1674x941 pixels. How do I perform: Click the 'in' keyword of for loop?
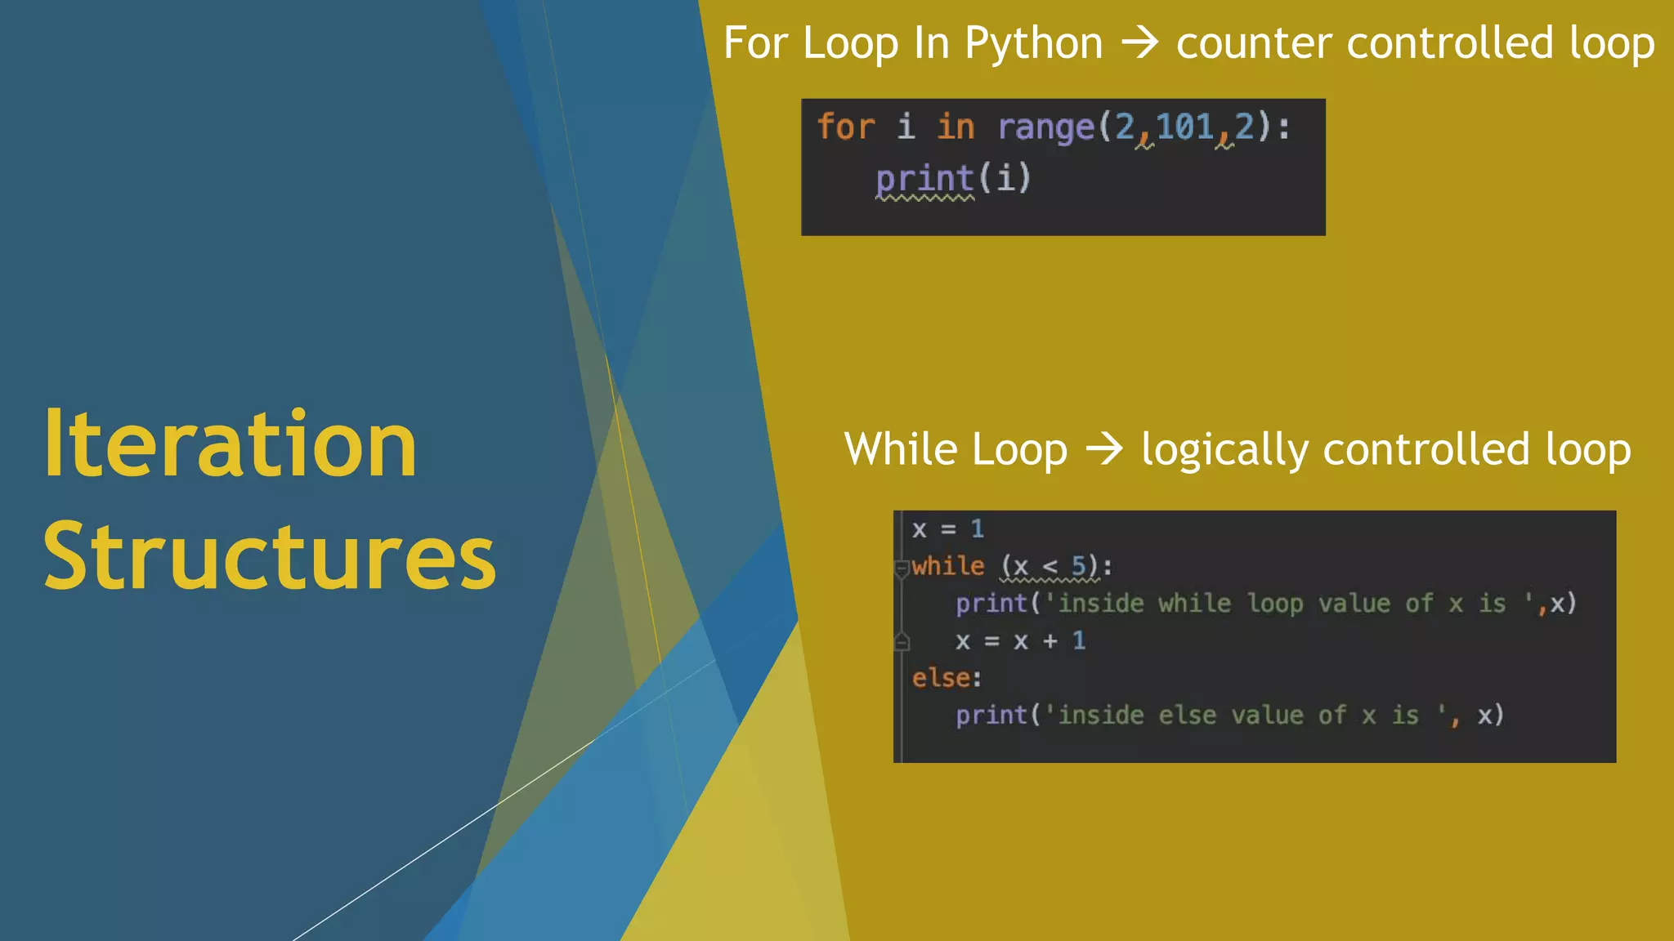(x=956, y=127)
